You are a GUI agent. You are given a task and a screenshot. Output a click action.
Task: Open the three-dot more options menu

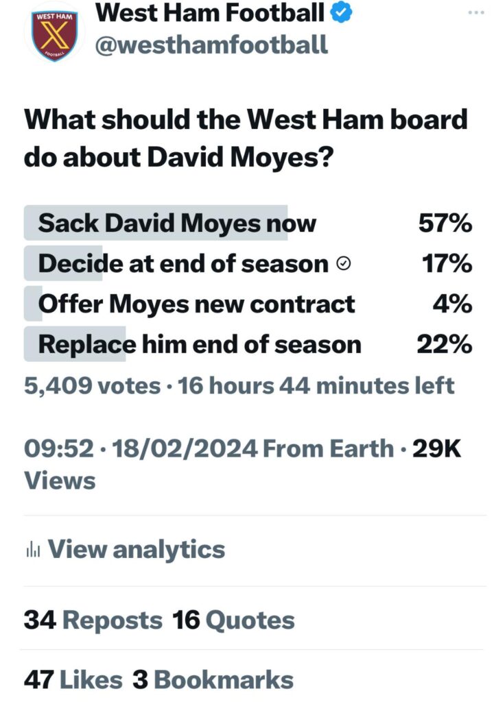pyautogui.click(x=476, y=12)
